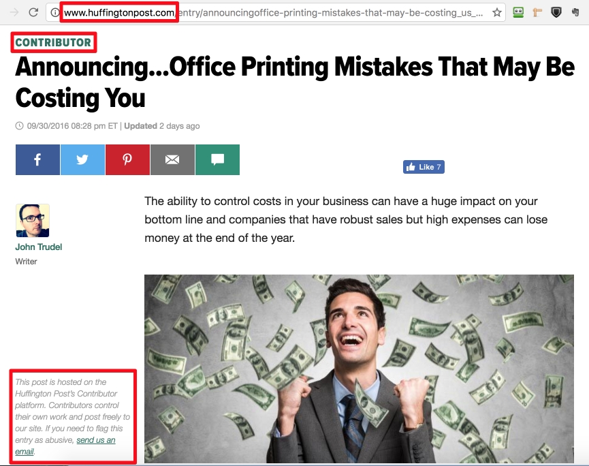Bookmark page with star icon
This screenshot has width=589, height=466.
pyautogui.click(x=497, y=12)
